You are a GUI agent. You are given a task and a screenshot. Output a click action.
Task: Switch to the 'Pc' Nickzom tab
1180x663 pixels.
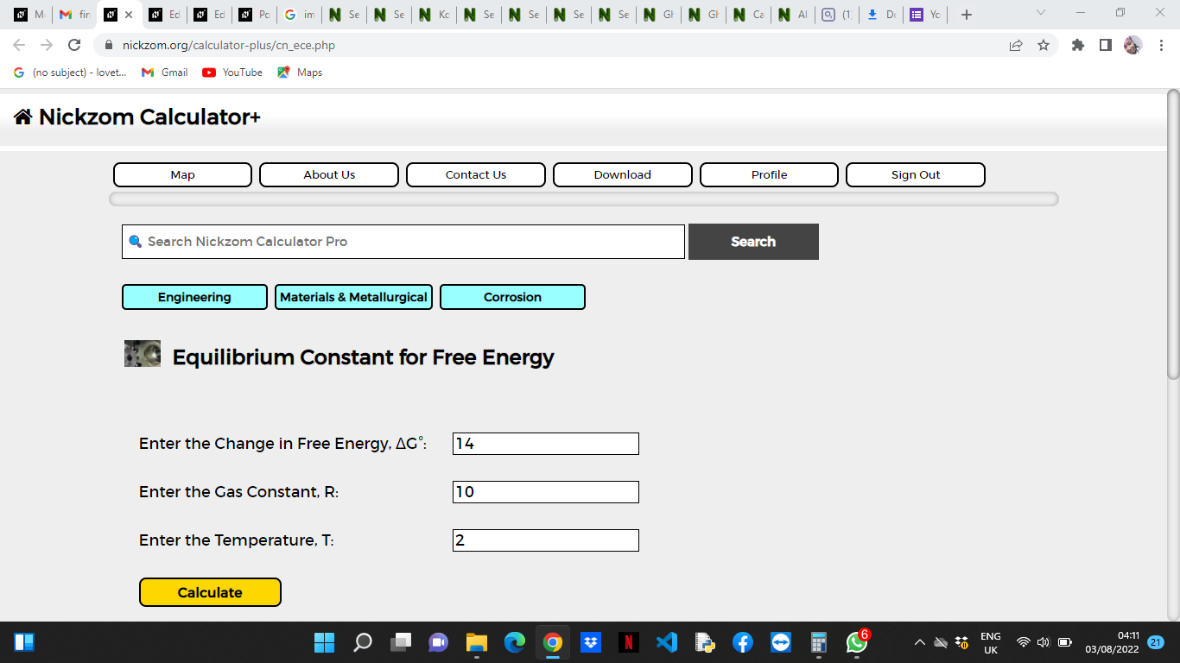(x=254, y=15)
